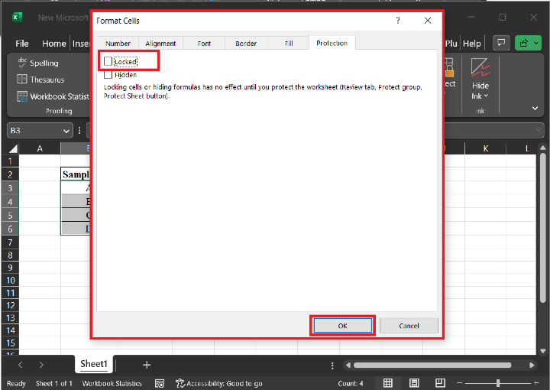
Task: Add a new sheet with plus icon
Action: coord(147,365)
